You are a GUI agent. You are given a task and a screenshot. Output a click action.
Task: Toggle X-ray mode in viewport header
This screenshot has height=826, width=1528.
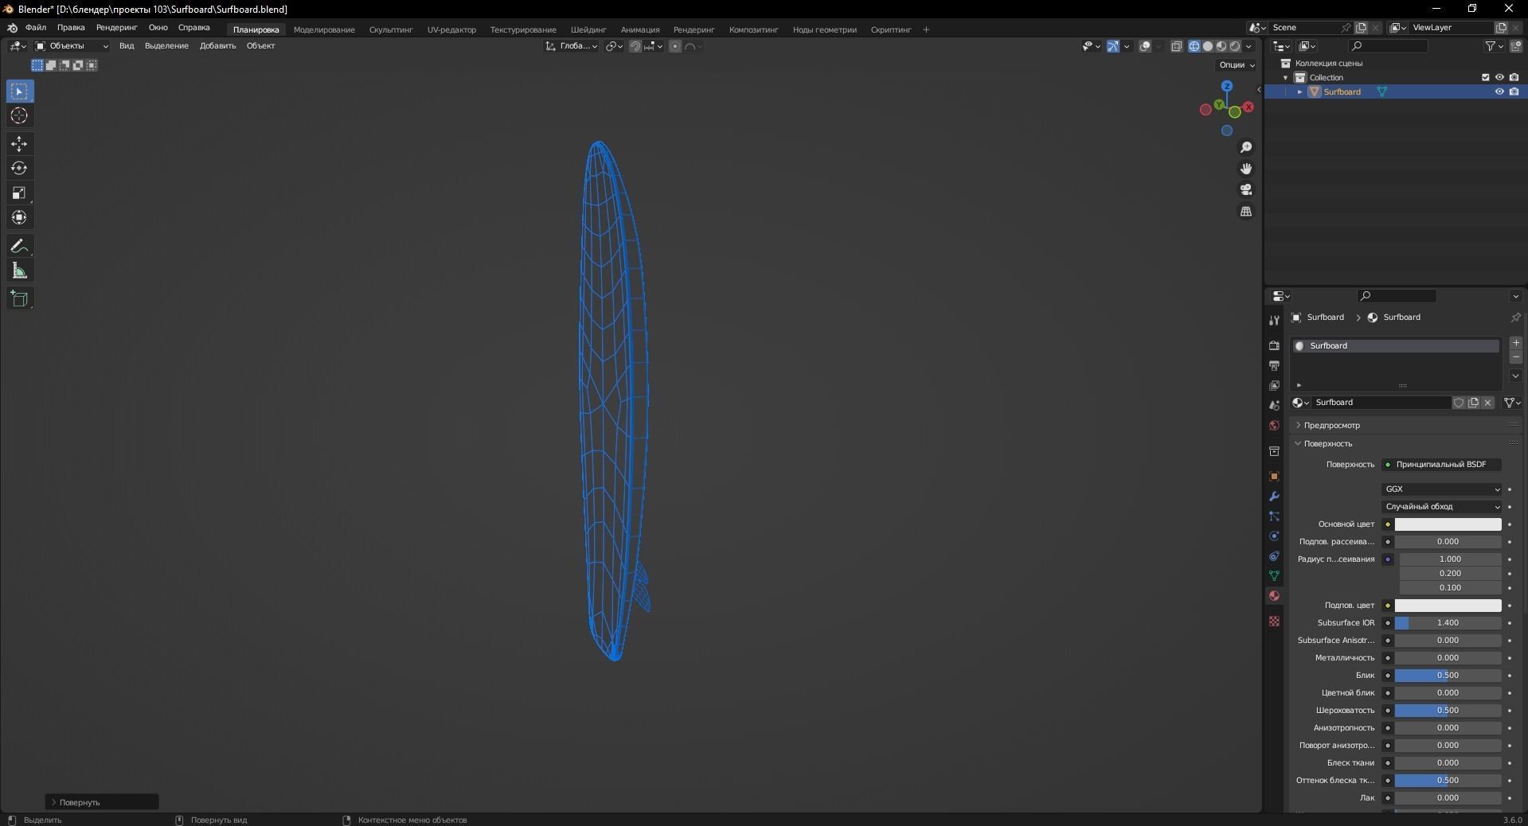pyautogui.click(x=1177, y=46)
